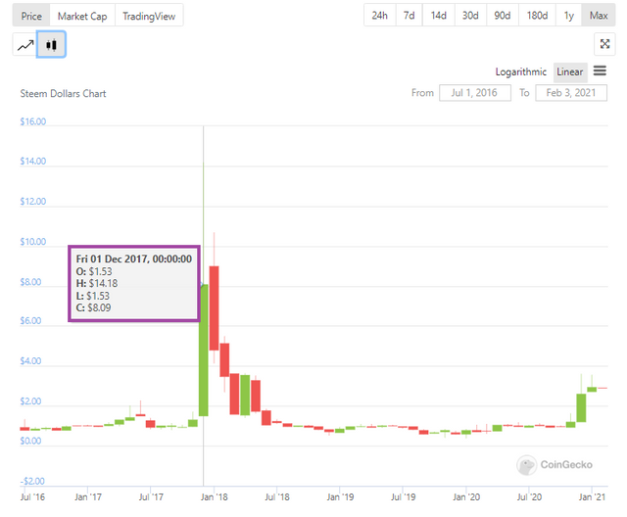Switch to the Market Cap tab
Image resolution: width=627 pixels, height=517 pixels.
point(82,16)
